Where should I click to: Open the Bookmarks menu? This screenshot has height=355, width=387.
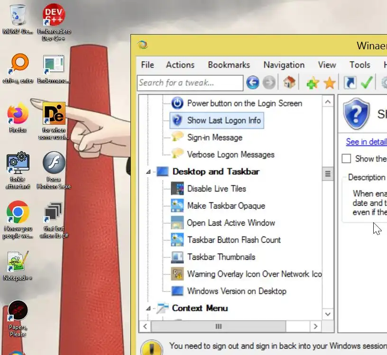[x=229, y=65]
